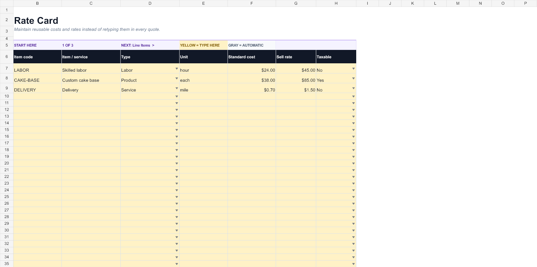Image resolution: width=537 pixels, height=267 pixels.
Task: Select the LABOR item code cell
Action: 37,68
